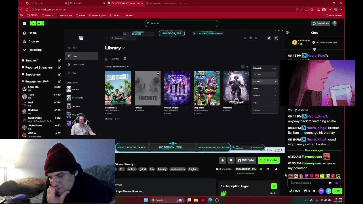The height and width of the screenshot is (204, 363).
Task: Click the share stream icon
Action: coord(268,169)
